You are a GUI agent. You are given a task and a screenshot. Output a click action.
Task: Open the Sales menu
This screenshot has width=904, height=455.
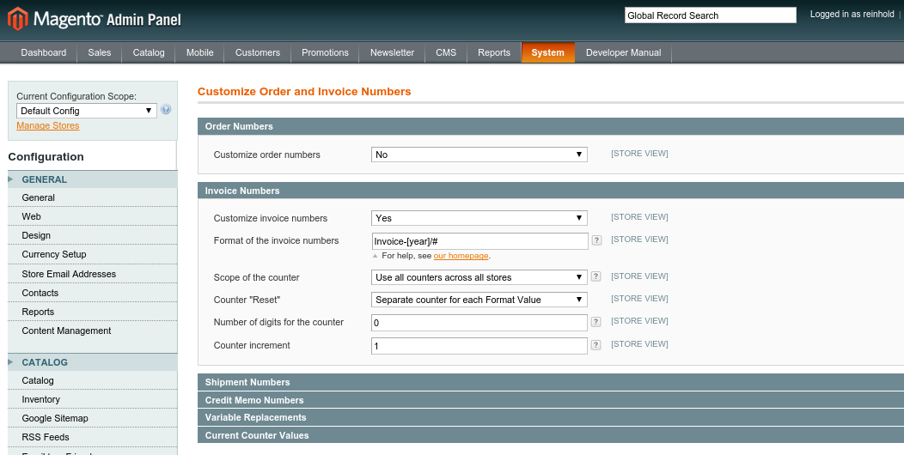pos(100,52)
